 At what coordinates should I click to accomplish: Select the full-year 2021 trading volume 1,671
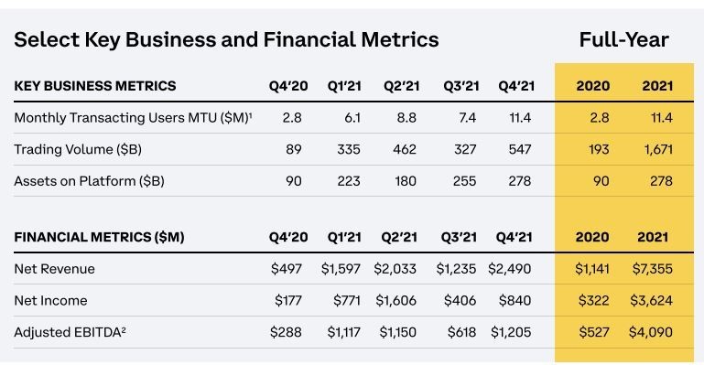pos(658,149)
